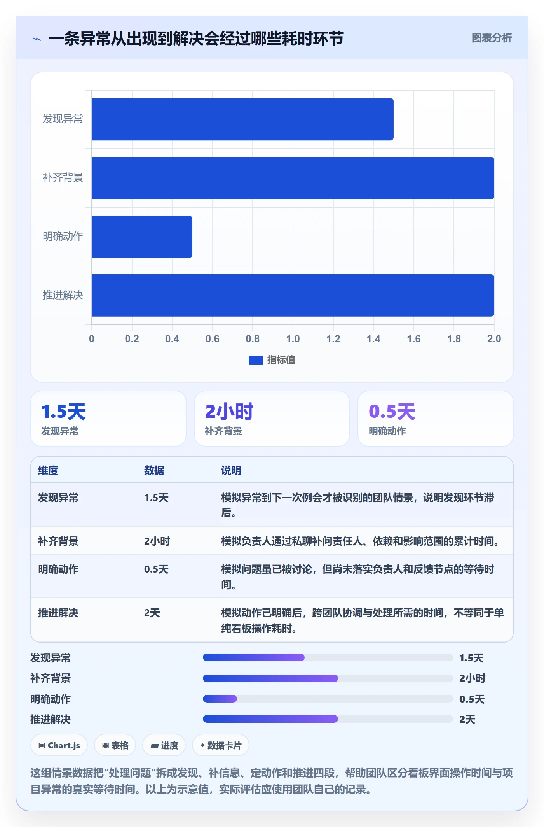Click the grid icon in 表格 chip
This screenshot has height=827, width=544.
coord(105,746)
